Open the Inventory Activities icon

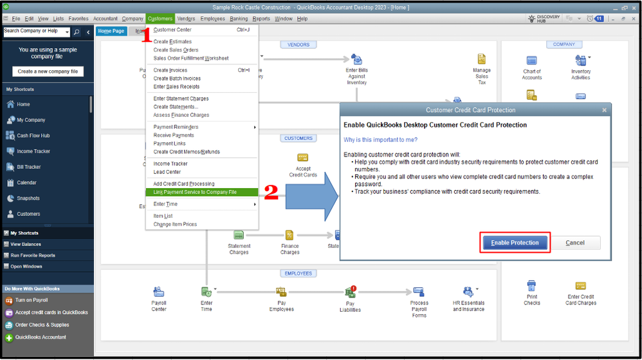pos(580,61)
